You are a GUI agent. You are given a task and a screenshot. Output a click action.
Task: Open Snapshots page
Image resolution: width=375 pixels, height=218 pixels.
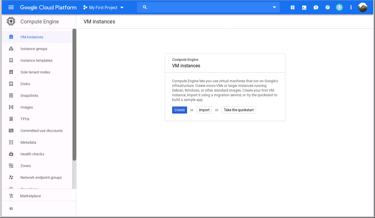37,95
